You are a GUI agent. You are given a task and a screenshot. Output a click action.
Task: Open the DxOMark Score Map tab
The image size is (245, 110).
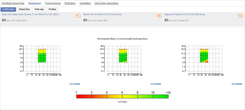tap(13, 3)
